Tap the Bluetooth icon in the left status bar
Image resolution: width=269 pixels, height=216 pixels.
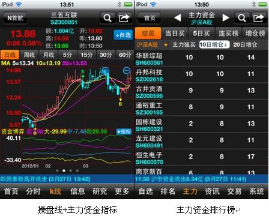click(119, 4)
